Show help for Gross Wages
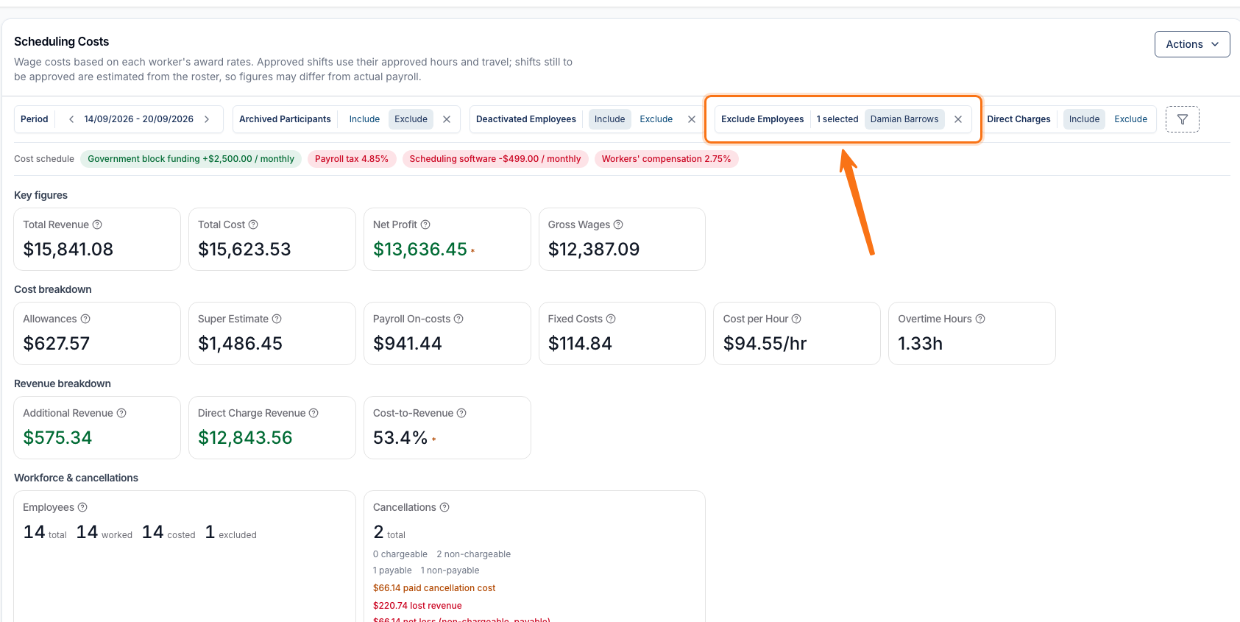 [618, 225]
